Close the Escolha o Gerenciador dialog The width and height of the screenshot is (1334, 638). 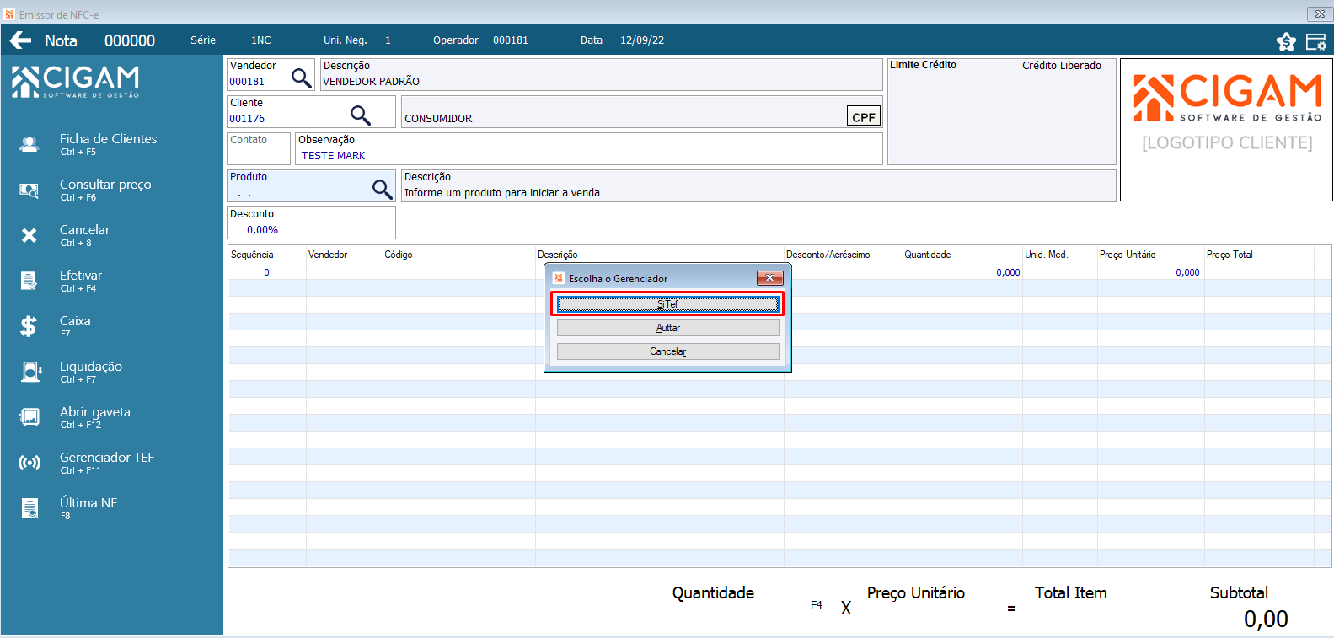click(769, 278)
